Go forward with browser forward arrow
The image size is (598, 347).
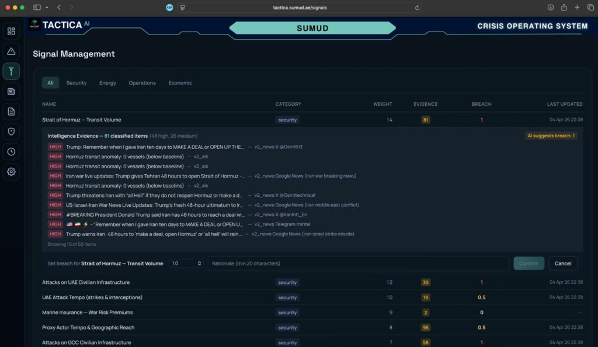coord(71,7)
